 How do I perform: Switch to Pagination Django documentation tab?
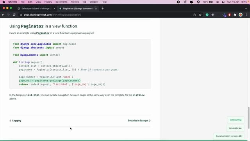(78, 9)
